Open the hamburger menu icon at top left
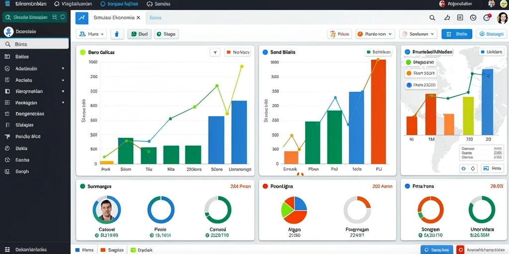This screenshot has width=509, height=254. 7,4
